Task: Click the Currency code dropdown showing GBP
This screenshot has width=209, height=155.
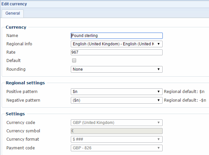Action: pyautogui.click(x=116, y=123)
